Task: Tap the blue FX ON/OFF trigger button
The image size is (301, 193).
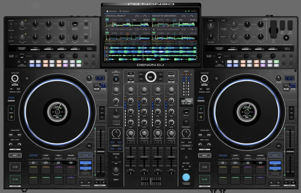Action: [186, 177]
